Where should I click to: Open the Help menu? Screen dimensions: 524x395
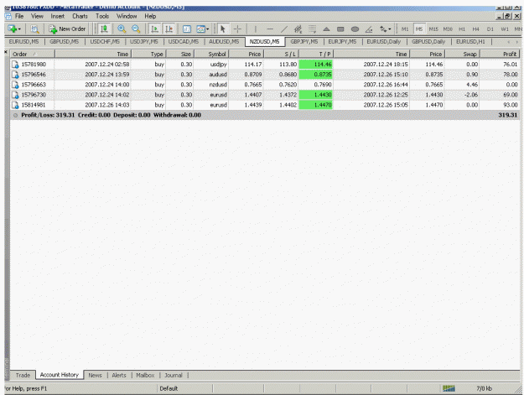point(150,16)
